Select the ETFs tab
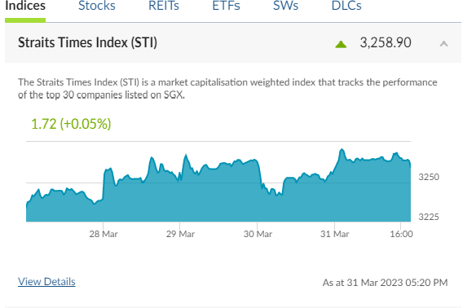Image resolution: width=476 pixels, height=308 pixels. tap(226, 6)
